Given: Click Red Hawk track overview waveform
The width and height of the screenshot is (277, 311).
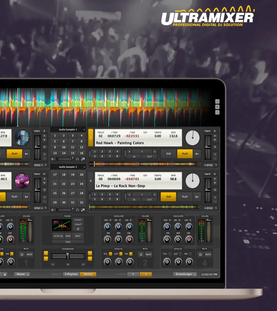Looking at the screenshot, I should click(145, 164).
